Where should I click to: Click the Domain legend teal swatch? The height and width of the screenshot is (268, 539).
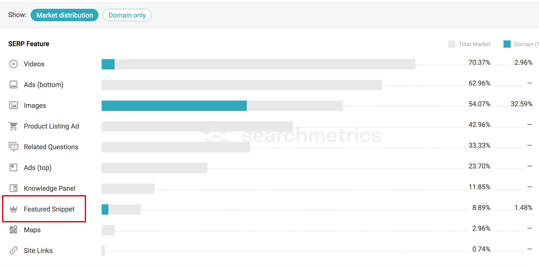point(507,44)
